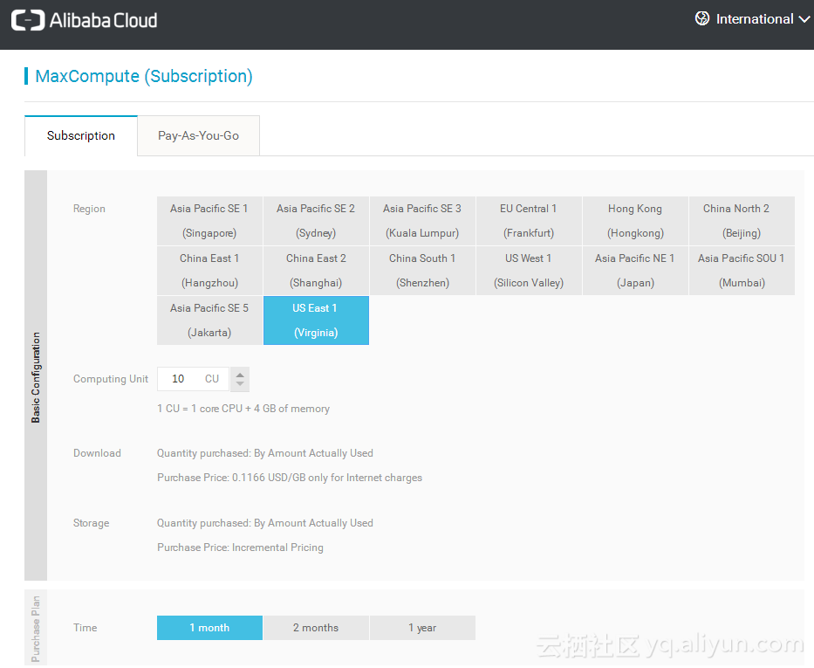This screenshot has height=668, width=814.
Task: Choose China South 1 (Shenzhen) region
Action: [x=422, y=271]
